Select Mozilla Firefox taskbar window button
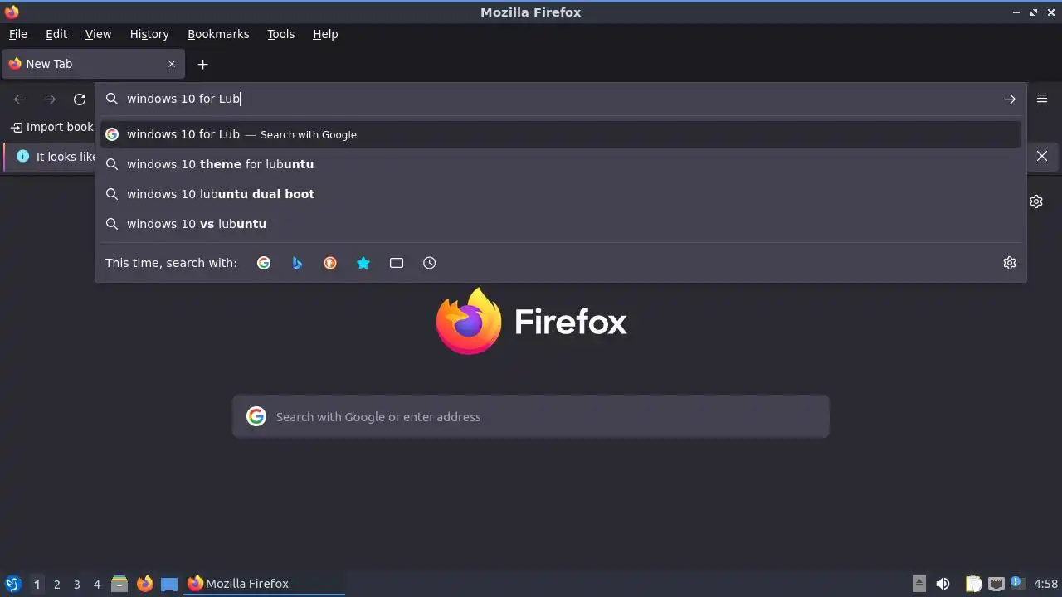1062x597 pixels. (x=265, y=584)
